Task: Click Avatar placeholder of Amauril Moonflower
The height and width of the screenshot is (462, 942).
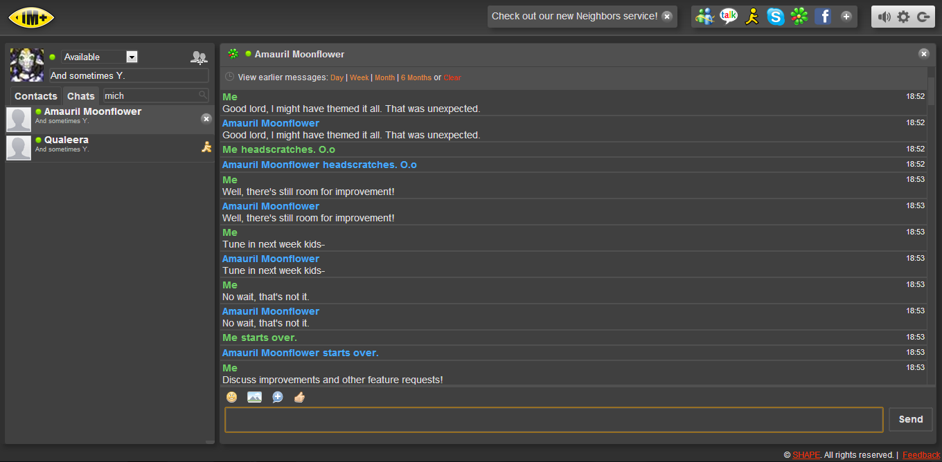Action: (x=19, y=120)
